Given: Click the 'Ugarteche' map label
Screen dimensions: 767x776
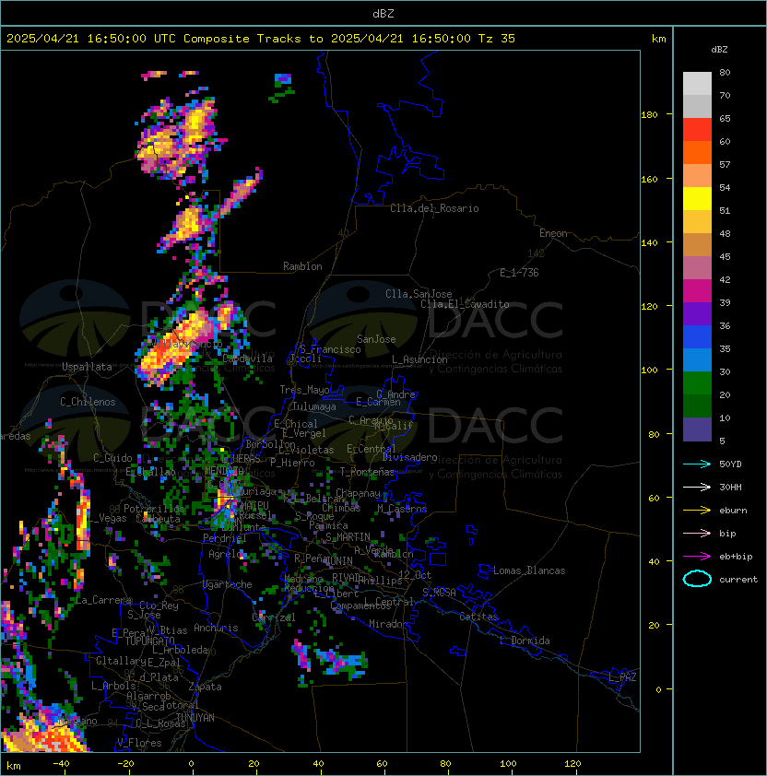Looking at the screenshot, I should click(228, 584).
